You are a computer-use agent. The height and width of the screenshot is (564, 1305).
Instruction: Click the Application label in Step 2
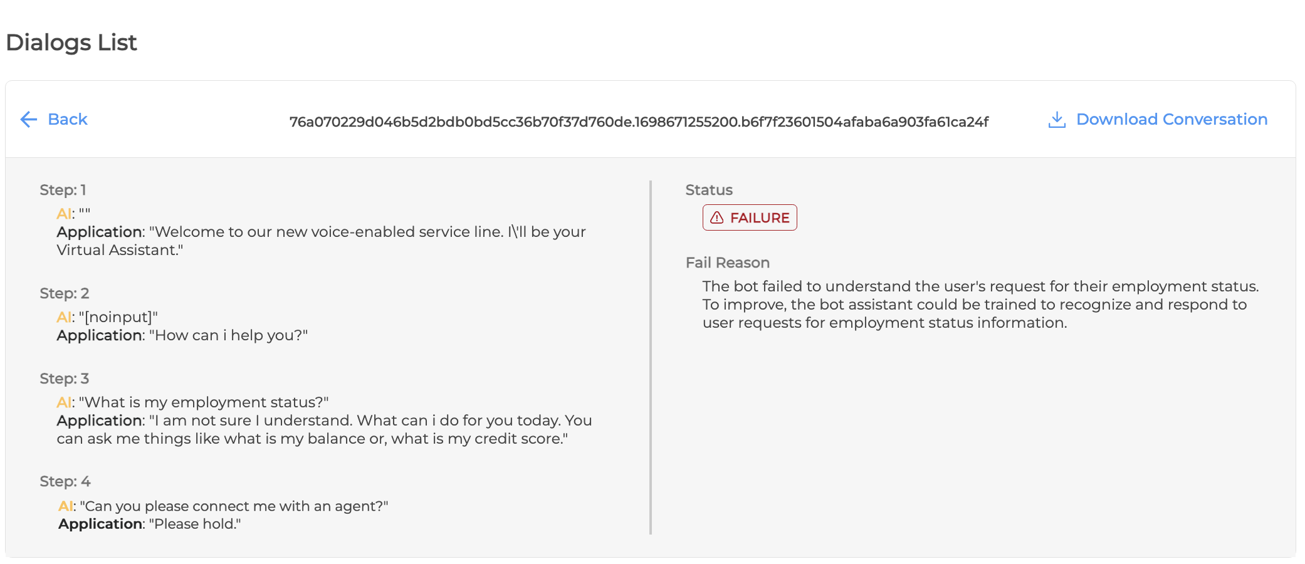[x=98, y=335]
